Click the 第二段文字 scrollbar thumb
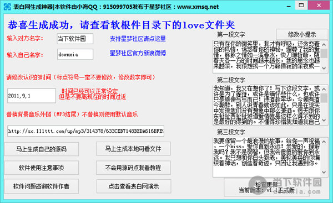This screenshot has height=203, width=333. pos(324,97)
